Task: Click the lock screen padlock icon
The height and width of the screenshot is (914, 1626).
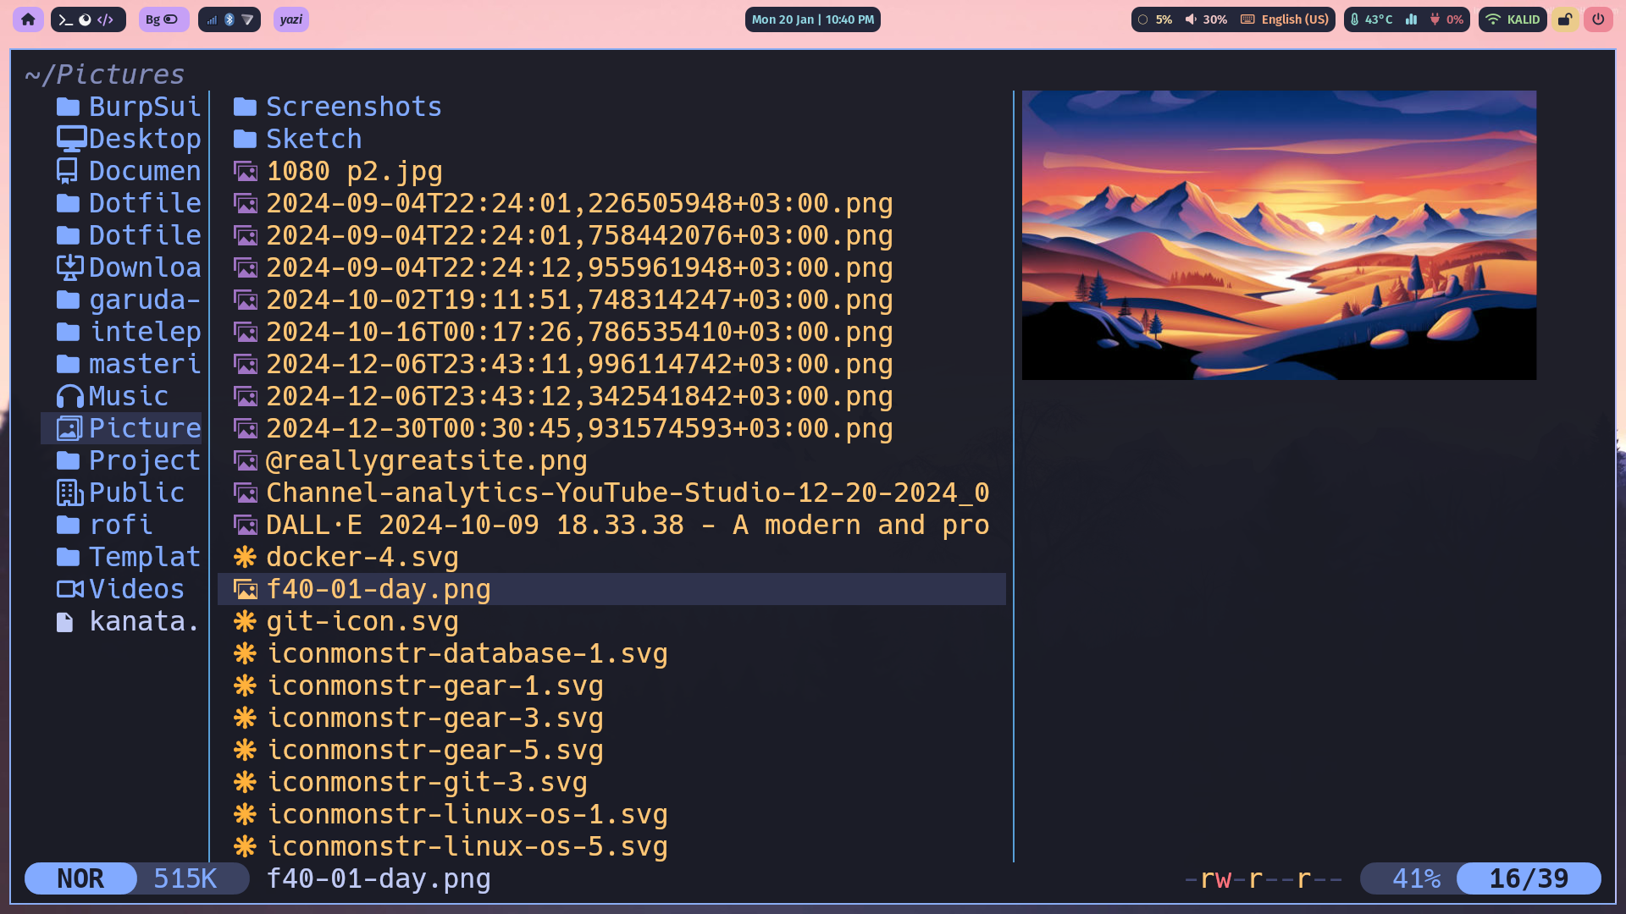Action: point(1565,19)
